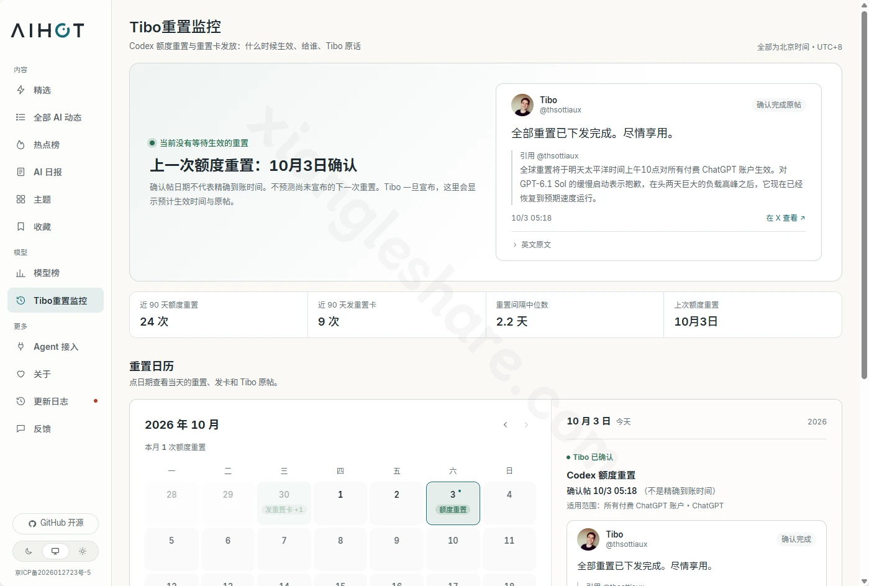Click Tibo's avatar in the top tweet card
Image resolution: width=869 pixels, height=586 pixels.
522,105
